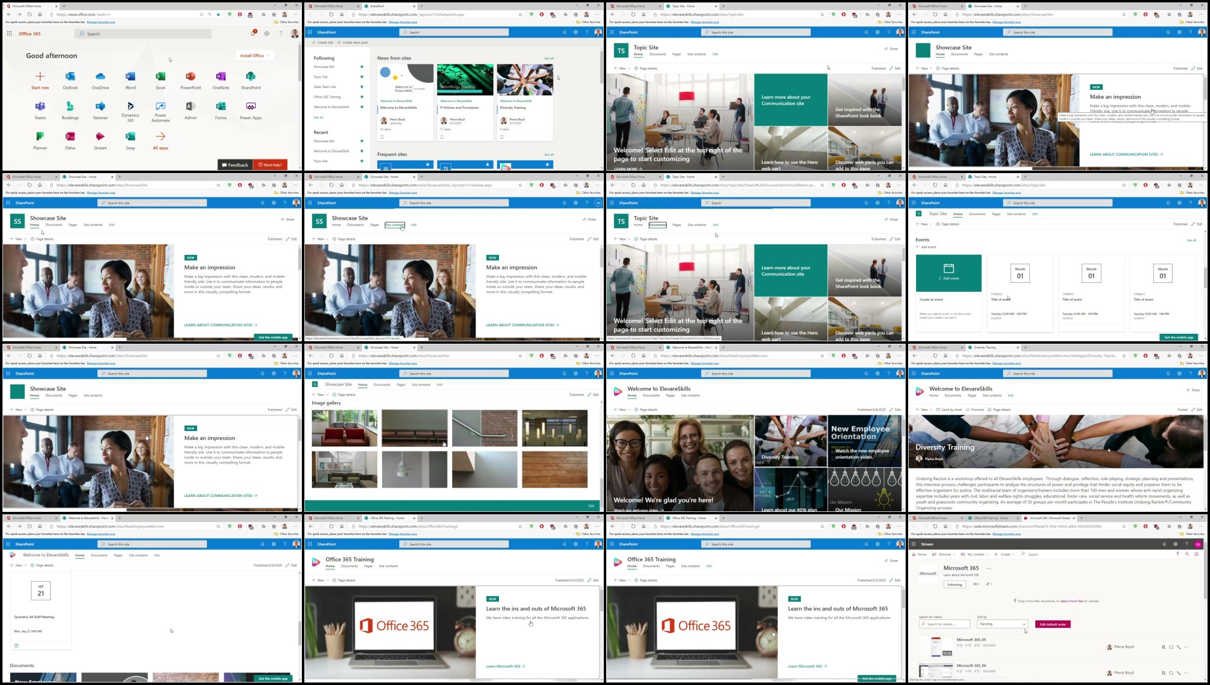Open the Sway app icon
This screenshot has width=1210, height=685.
(130, 137)
